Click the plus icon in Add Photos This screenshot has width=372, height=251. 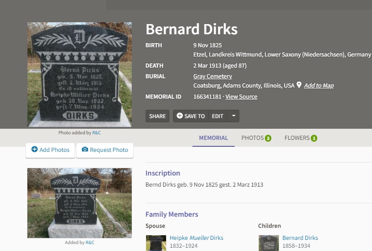pyautogui.click(x=35, y=149)
